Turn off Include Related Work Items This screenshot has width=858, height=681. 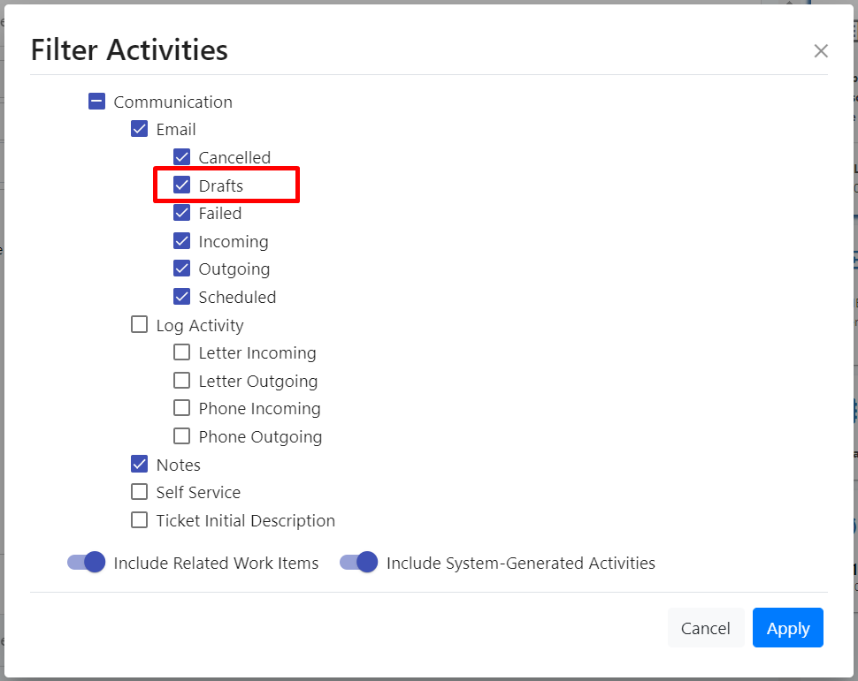tap(87, 563)
